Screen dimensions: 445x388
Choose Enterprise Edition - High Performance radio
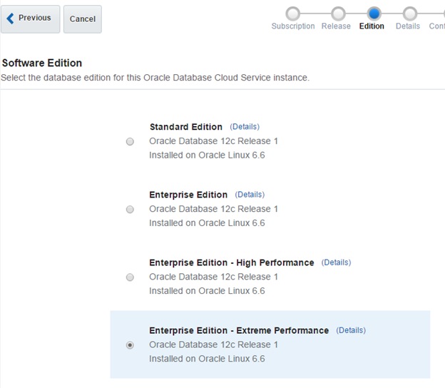[130, 277]
